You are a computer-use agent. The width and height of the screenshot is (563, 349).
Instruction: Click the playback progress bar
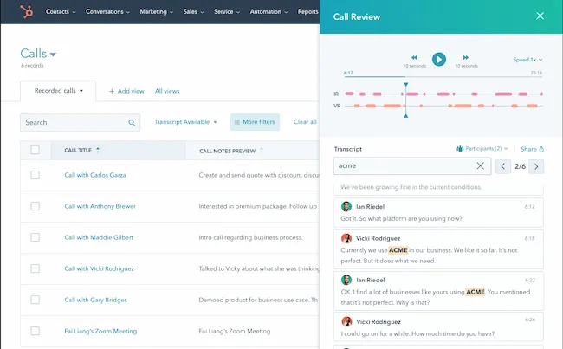443,76
